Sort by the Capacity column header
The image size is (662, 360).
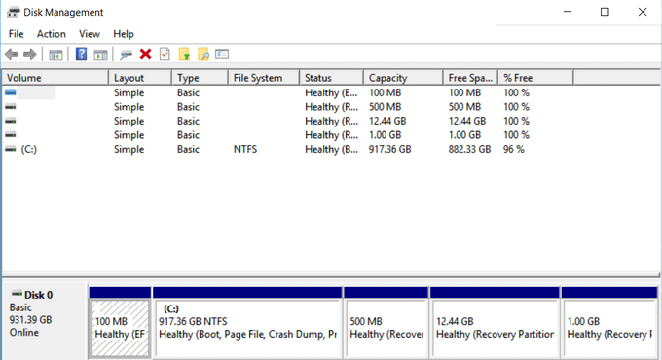(403, 78)
